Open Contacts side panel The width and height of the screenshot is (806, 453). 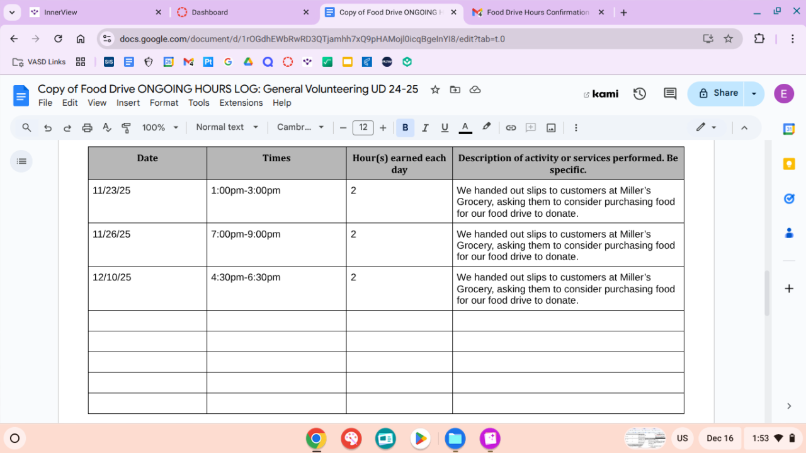click(789, 233)
